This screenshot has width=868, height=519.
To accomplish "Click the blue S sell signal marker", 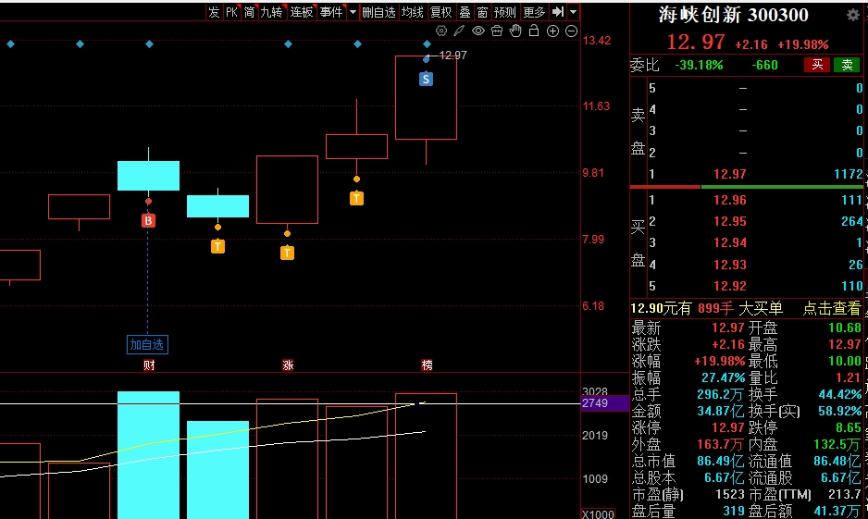I will [426, 80].
